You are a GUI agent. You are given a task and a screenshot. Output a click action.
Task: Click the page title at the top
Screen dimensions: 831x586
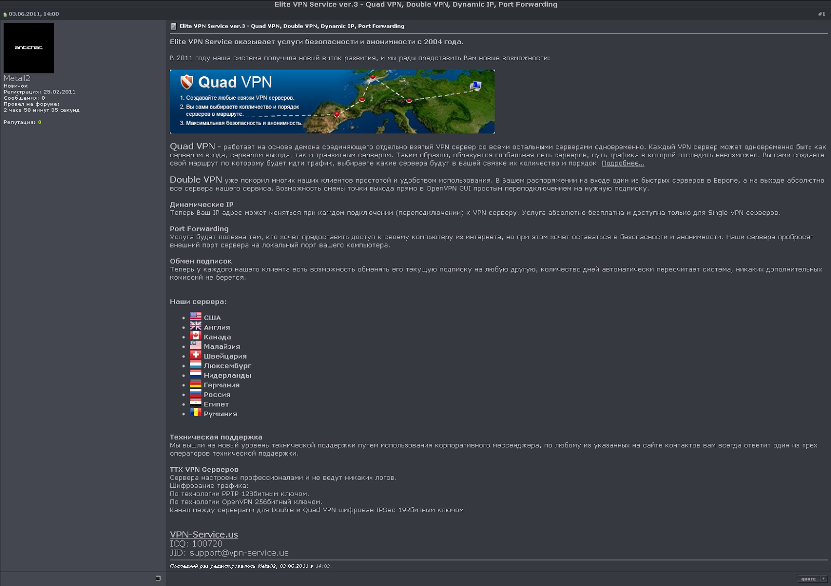point(415,4)
